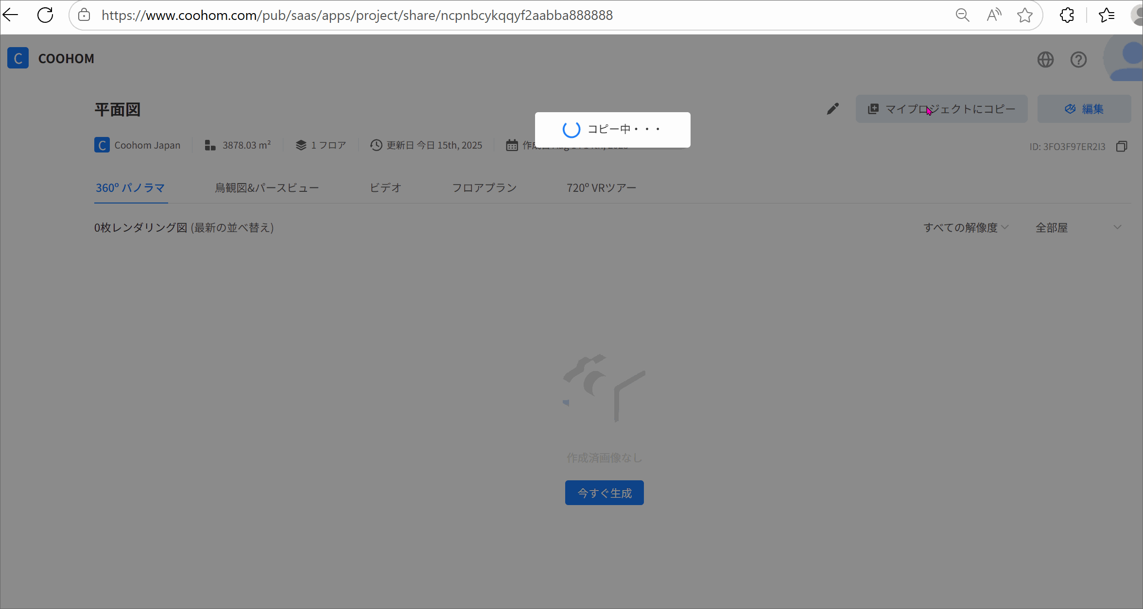Click the COOHOM brand name
The width and height of the screenshot is (1143, 609).
(x=66, y=59)
